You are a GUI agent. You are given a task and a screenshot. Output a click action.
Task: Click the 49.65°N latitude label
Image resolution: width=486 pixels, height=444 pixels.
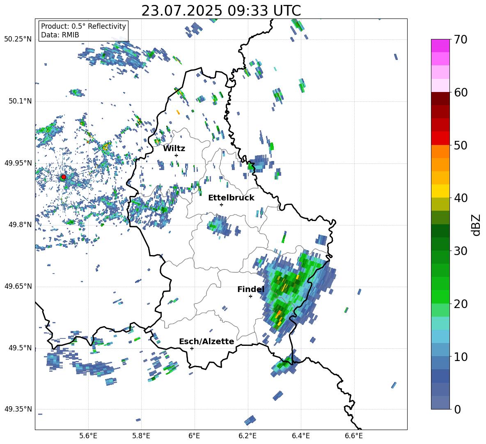[18, 286]
